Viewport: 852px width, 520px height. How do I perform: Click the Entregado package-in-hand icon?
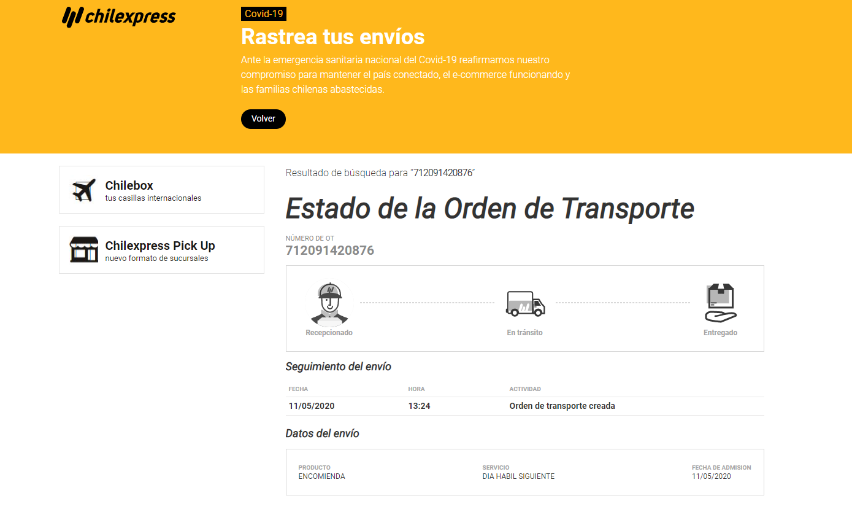point(720,303)
